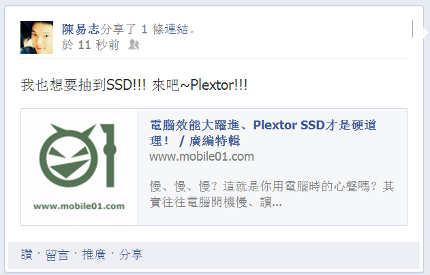
Task: Click the second title line '理！/ 廣編特輯'
Action: [x=195, y=141]
